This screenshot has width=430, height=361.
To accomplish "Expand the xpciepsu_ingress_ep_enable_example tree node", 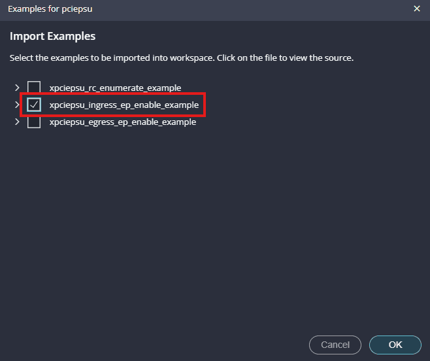I will click(17, 105).
